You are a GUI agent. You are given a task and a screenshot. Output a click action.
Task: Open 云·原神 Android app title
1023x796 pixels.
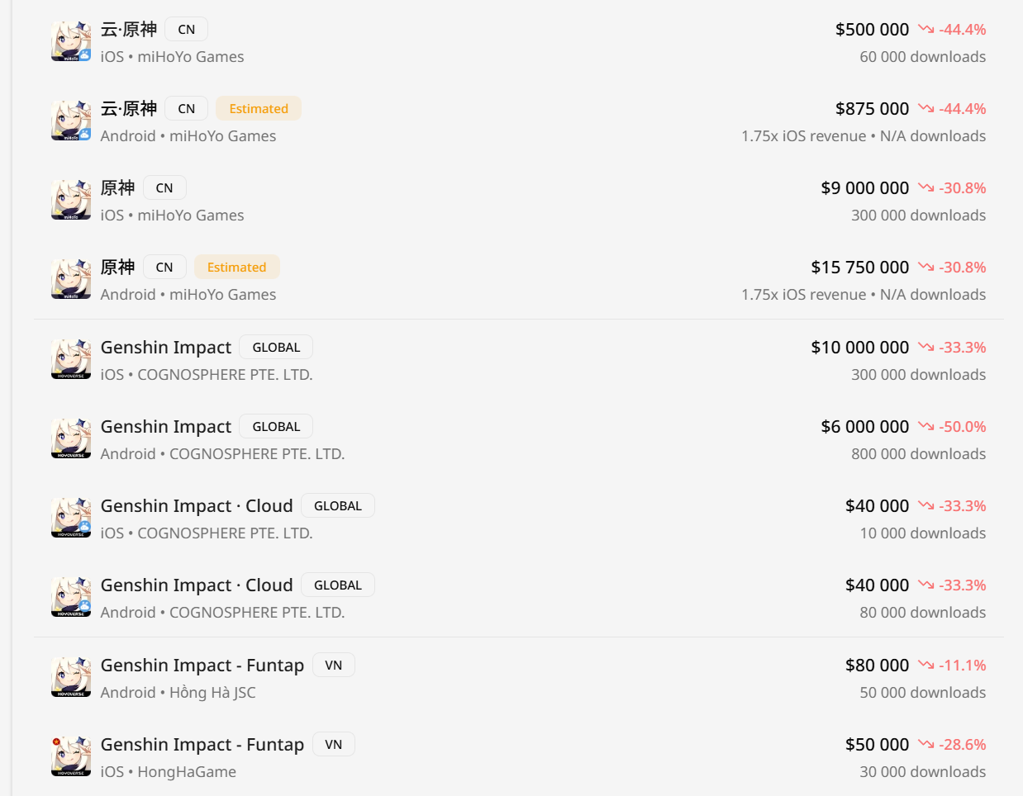coord(129,109)
